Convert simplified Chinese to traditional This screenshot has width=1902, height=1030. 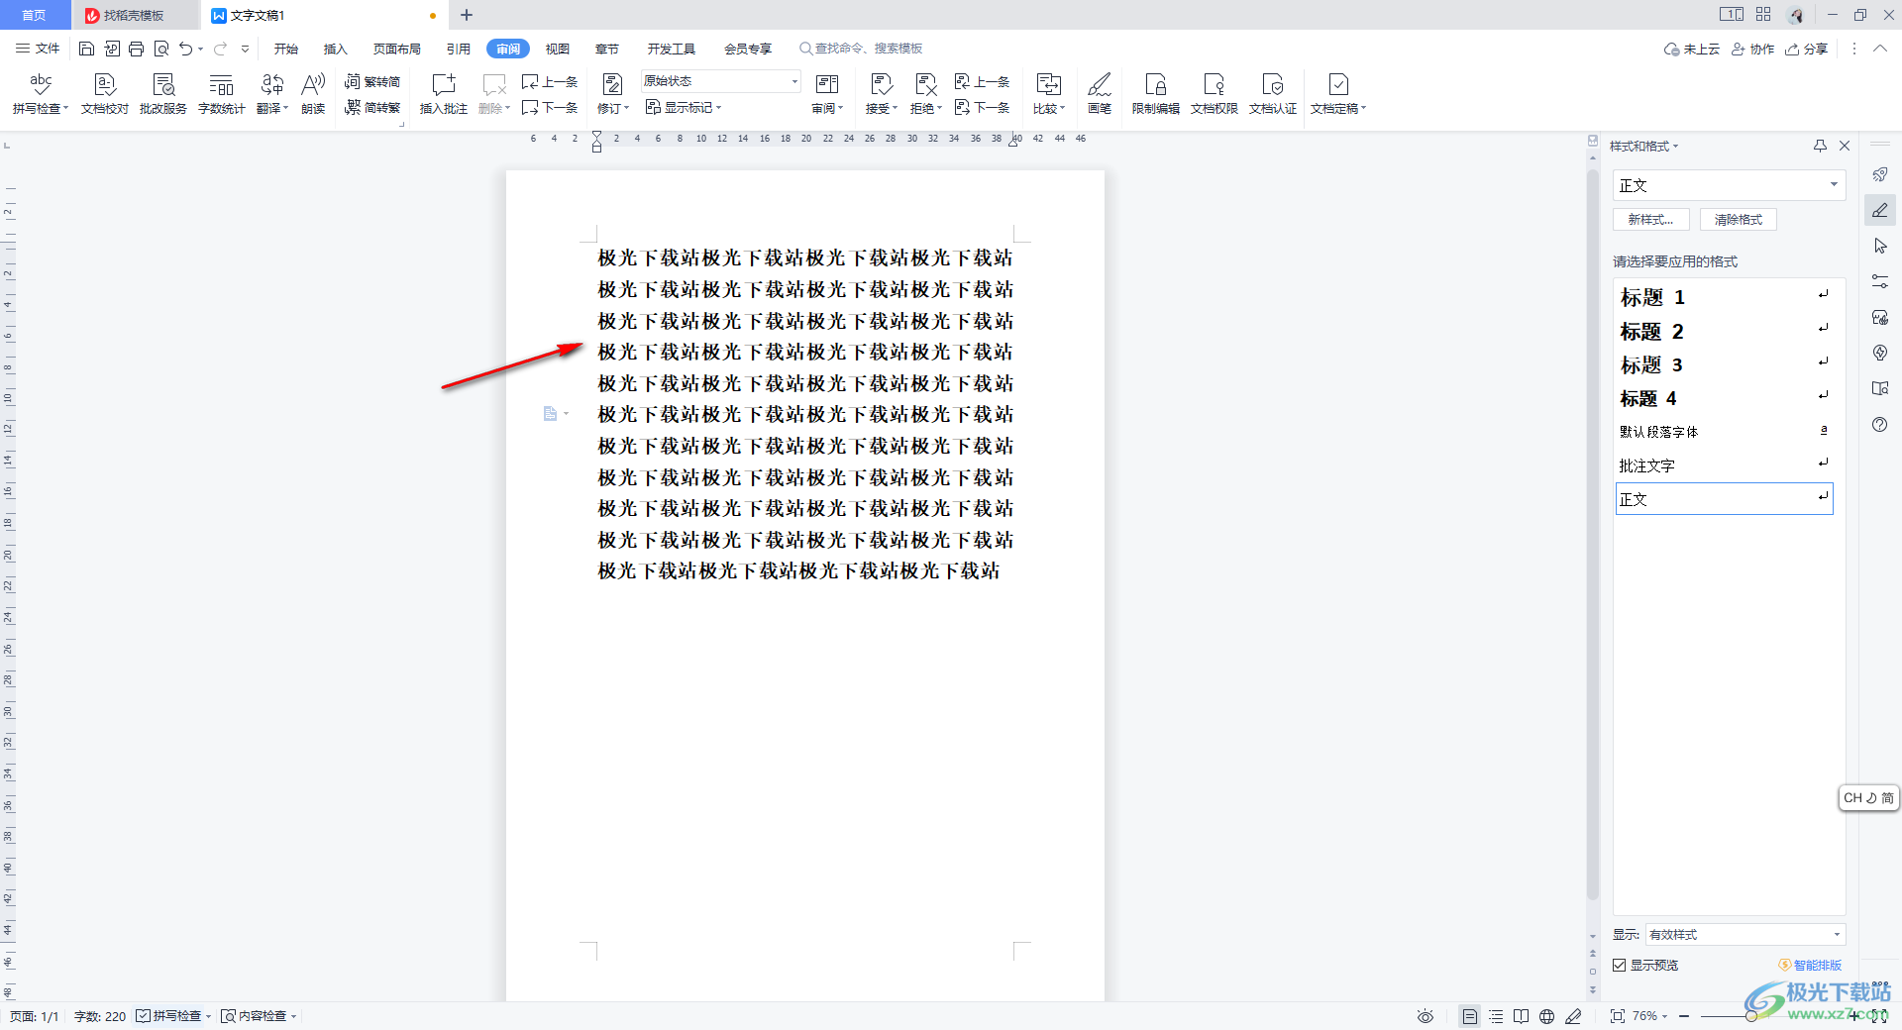pos(372,107)
